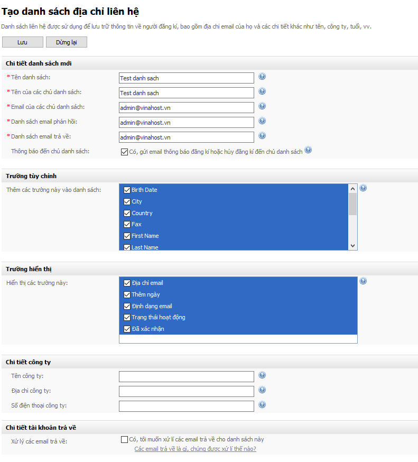Click help icon beside Tên danh sách field
This screenshot has height=462, width=418.
(262, 77)
